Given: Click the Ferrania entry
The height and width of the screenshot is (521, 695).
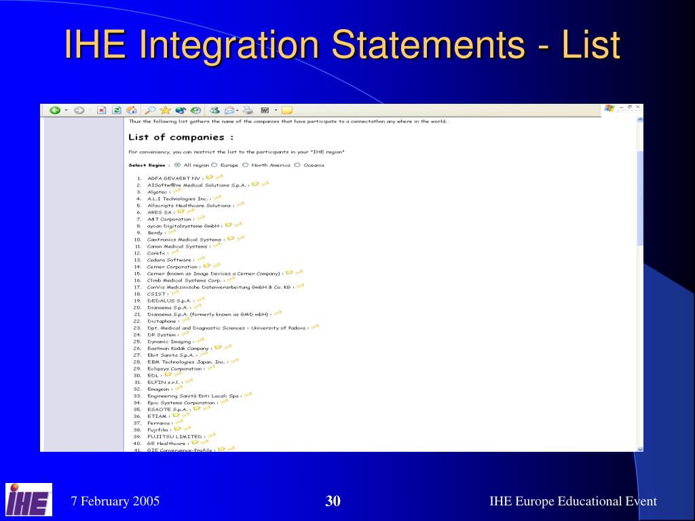Looking at the screenshot, I should pyautogui.click(x=159, y=423).
